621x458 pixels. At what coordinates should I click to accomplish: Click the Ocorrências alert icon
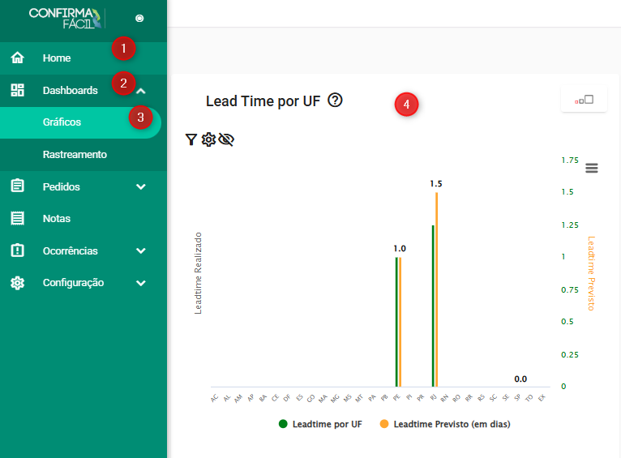tap(17, 250)
